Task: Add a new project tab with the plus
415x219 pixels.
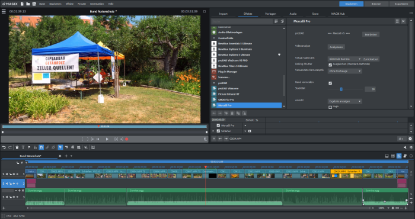Action: (x=66, y=156)
